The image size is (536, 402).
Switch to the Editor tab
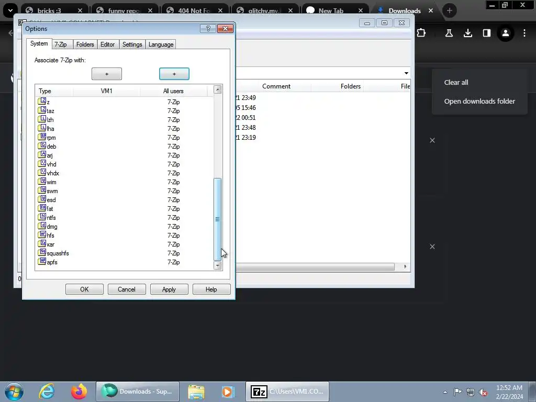[x=107, y=44]
